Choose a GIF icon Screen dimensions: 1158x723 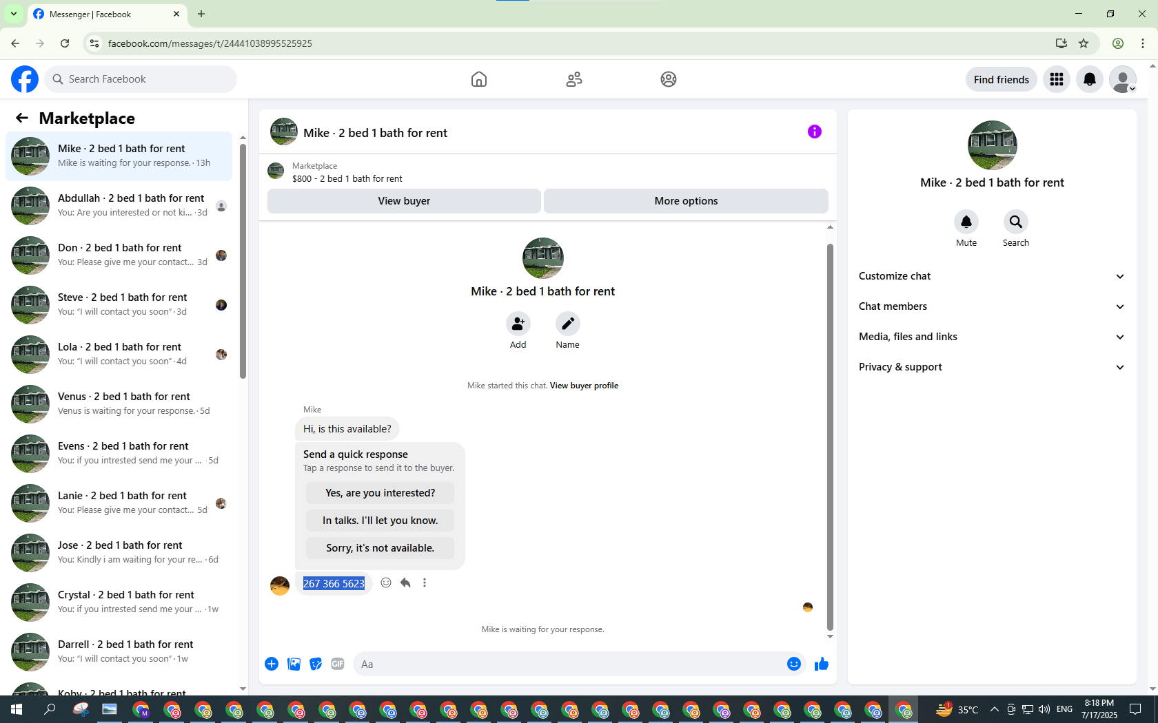[x=338, y=664]
